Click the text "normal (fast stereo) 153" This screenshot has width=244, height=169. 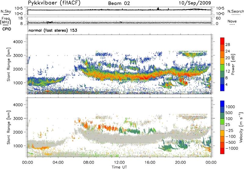click(53, 30)
